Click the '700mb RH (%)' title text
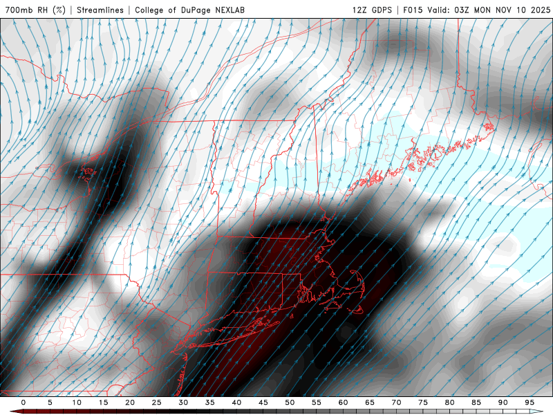 36,10
